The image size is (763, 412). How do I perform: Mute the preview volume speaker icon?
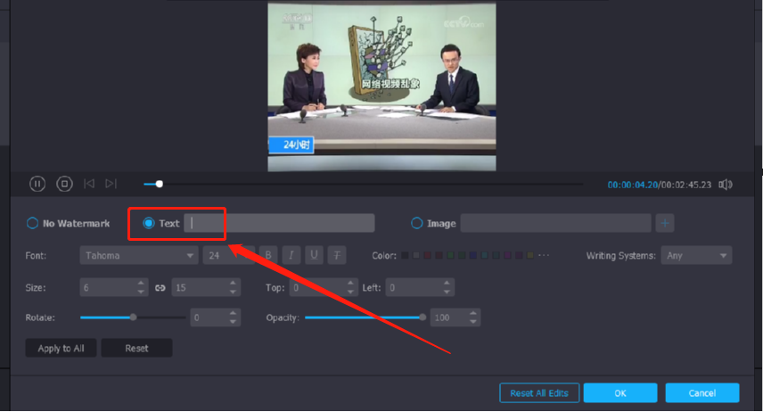tap(726, 185)
